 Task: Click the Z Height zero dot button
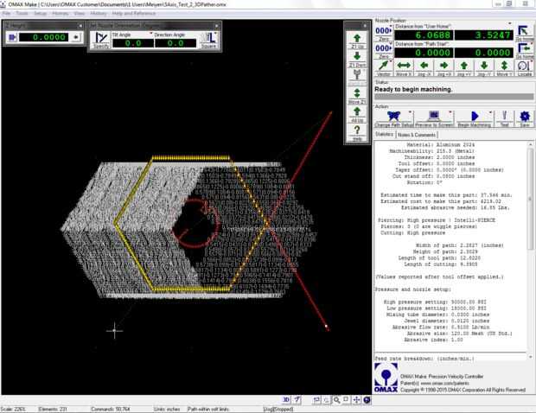[x=76, y=37]
